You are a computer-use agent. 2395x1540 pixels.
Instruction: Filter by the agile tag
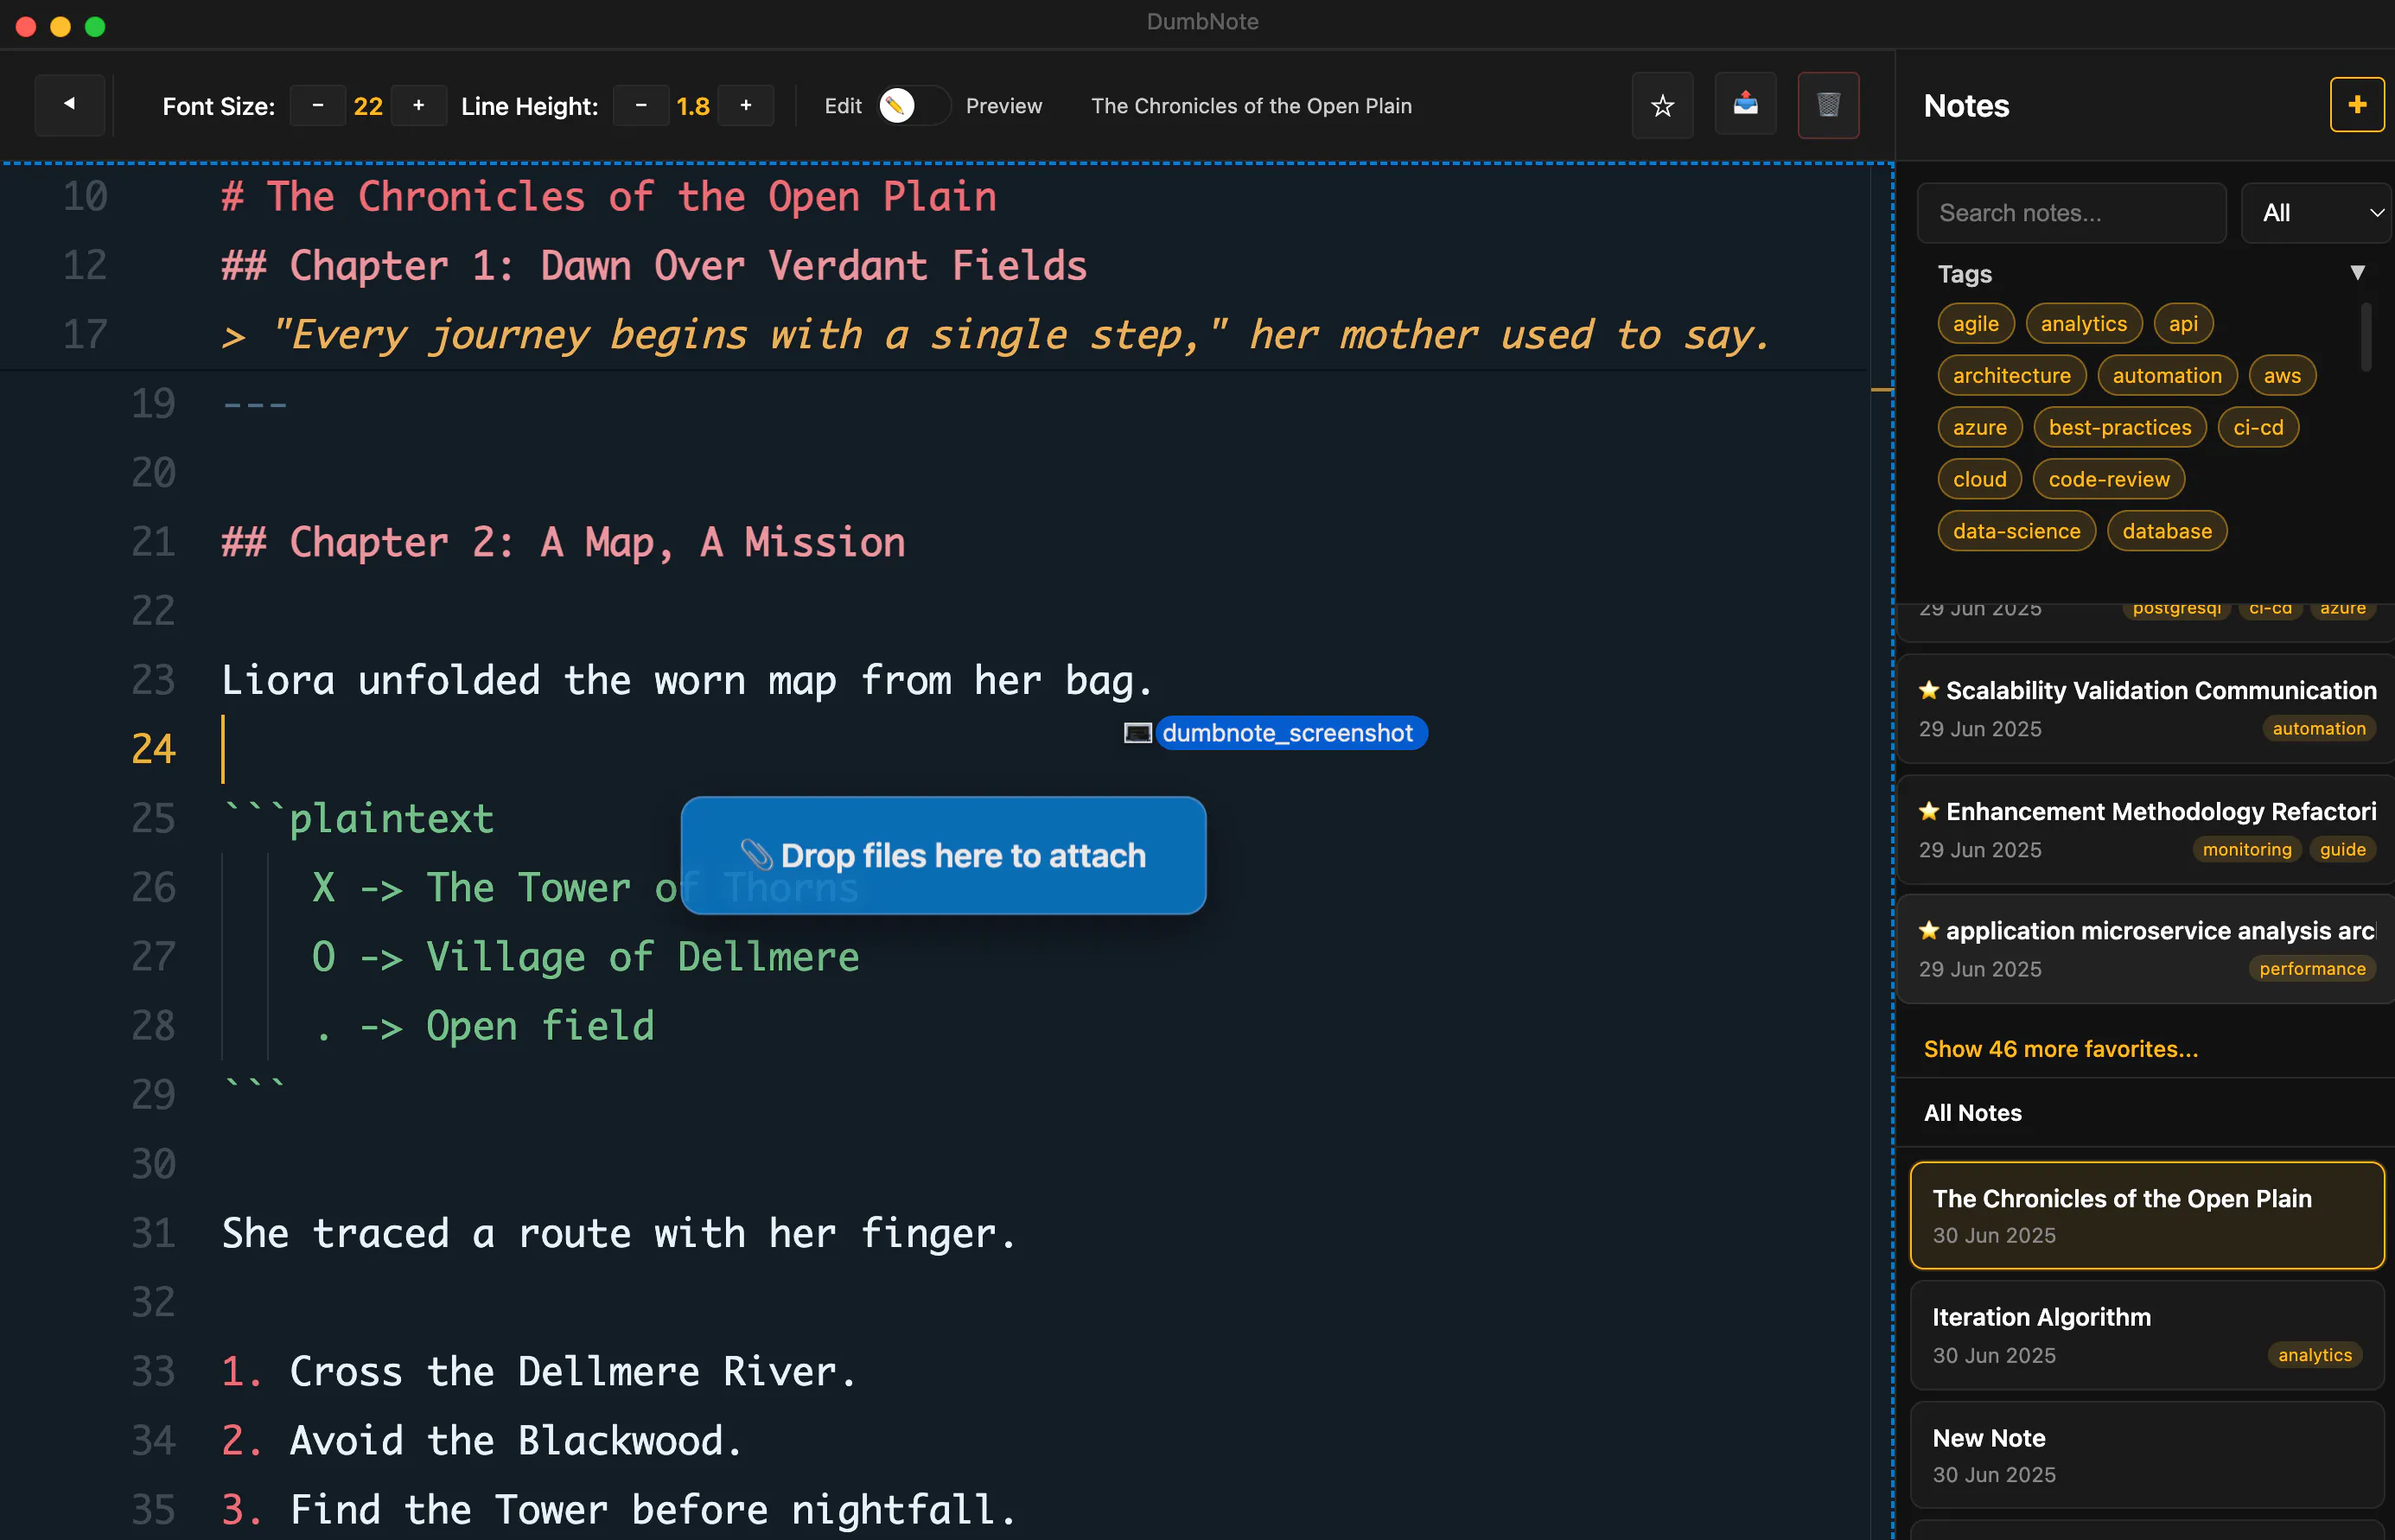click(1975, 324)
